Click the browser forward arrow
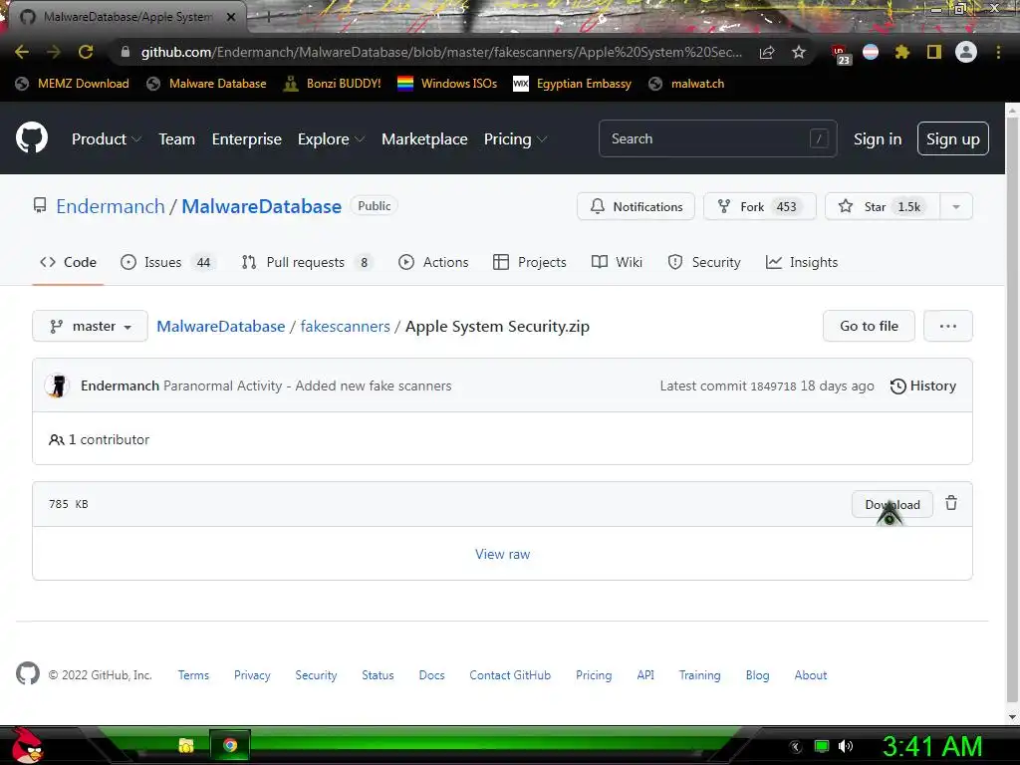Screen dimensions: 1020x765 point(54,52)
